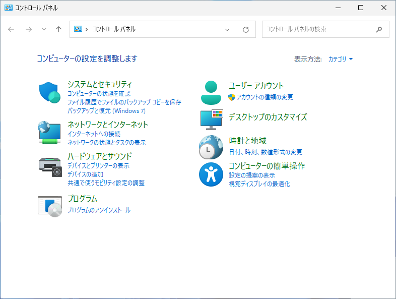Click the Desktop Customization monitor icon
The width and height of the screenshot is (396, 299).
(212, 119)
